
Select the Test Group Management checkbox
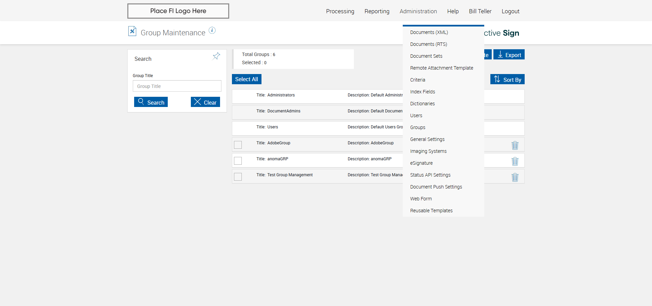[238, 177]
